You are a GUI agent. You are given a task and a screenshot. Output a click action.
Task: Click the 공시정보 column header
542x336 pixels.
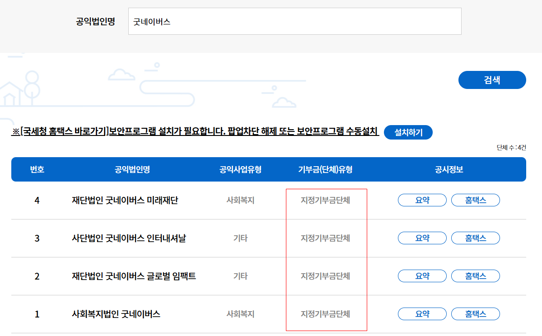449,169
